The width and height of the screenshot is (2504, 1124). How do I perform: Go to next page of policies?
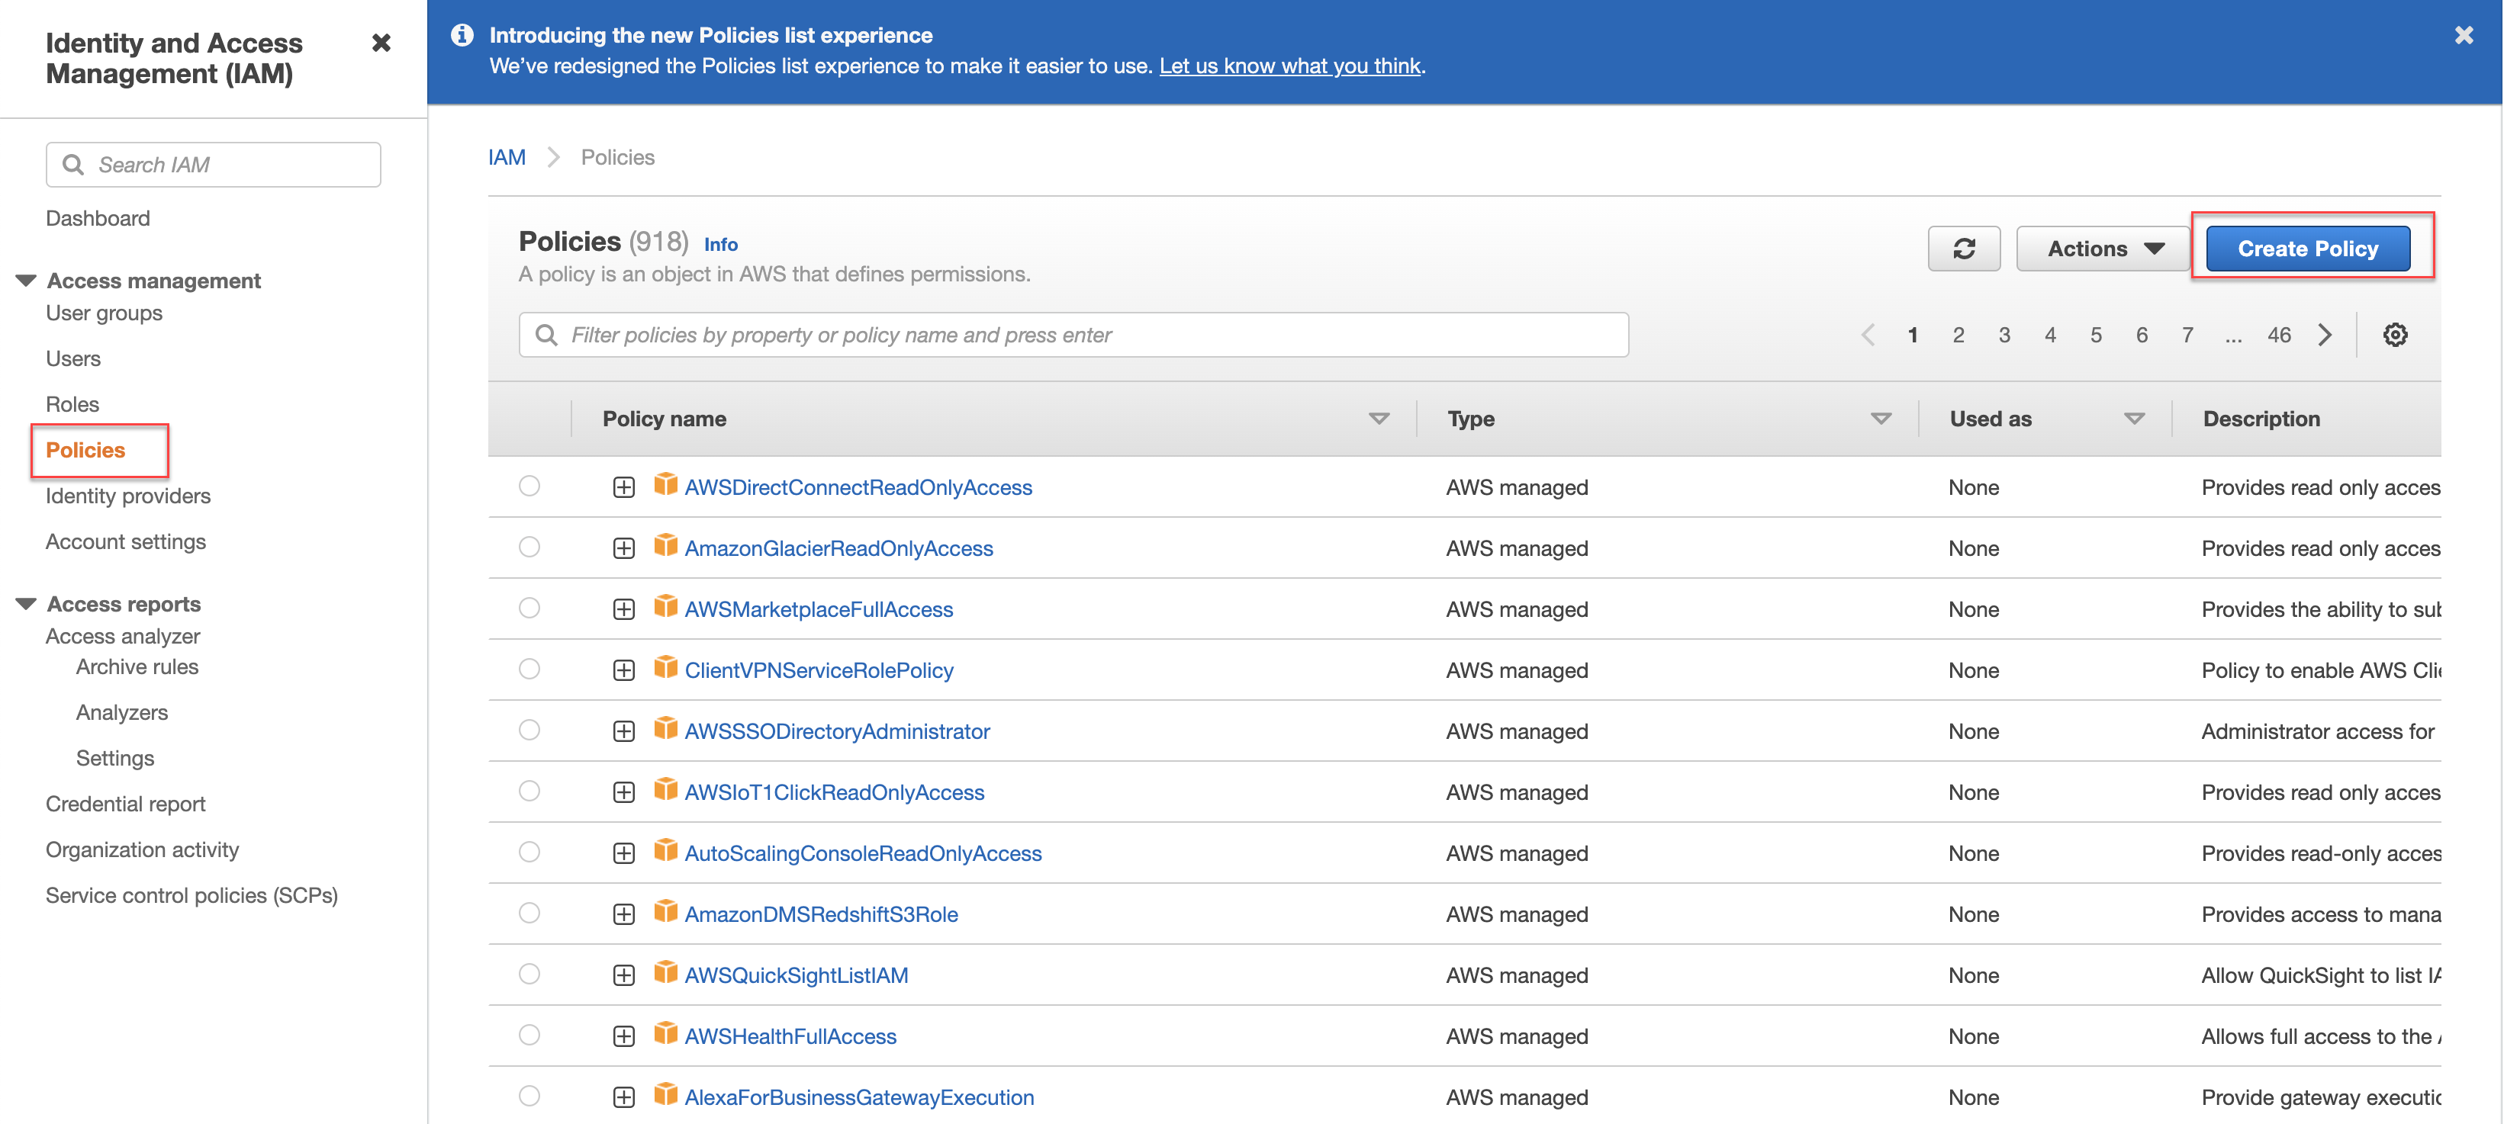[x=2325, y=336]
